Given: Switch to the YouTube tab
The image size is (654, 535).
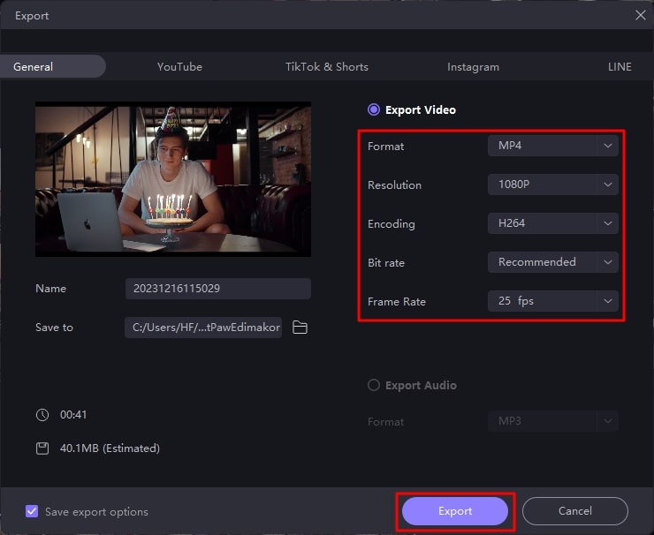Looking at the screenshot, I should tap(179, 67).
